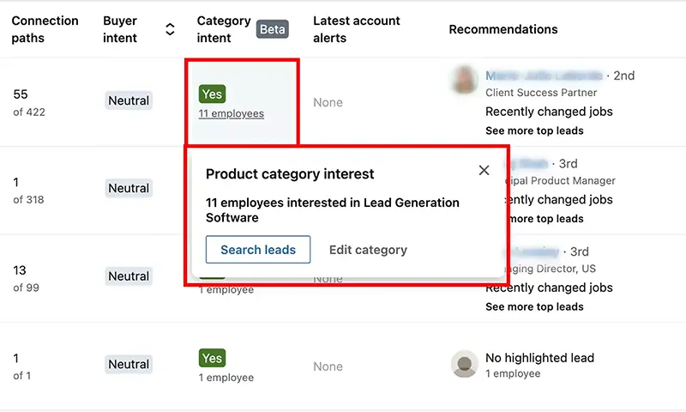
Task: Click Recently changed jobs under Client Success Partner
Action: pos(549,112)
